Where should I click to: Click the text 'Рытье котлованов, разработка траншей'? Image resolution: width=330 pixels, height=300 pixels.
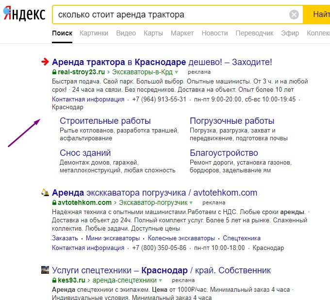pos(119,131)
